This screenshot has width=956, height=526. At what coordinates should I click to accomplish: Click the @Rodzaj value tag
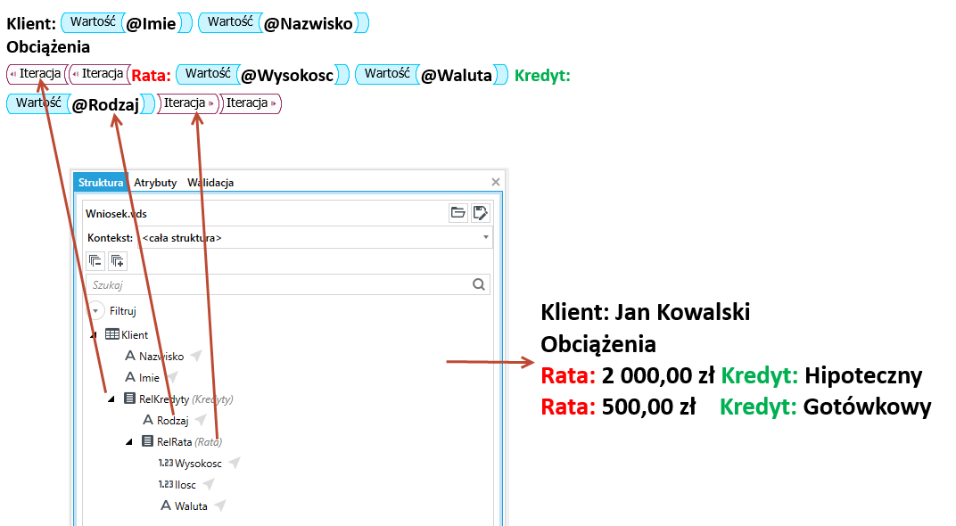coord(81,103)
